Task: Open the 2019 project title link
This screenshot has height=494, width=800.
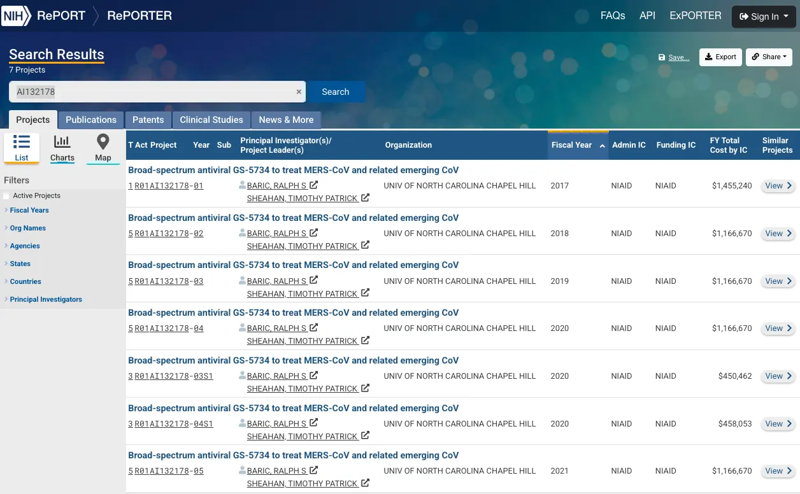Action: 293,265
